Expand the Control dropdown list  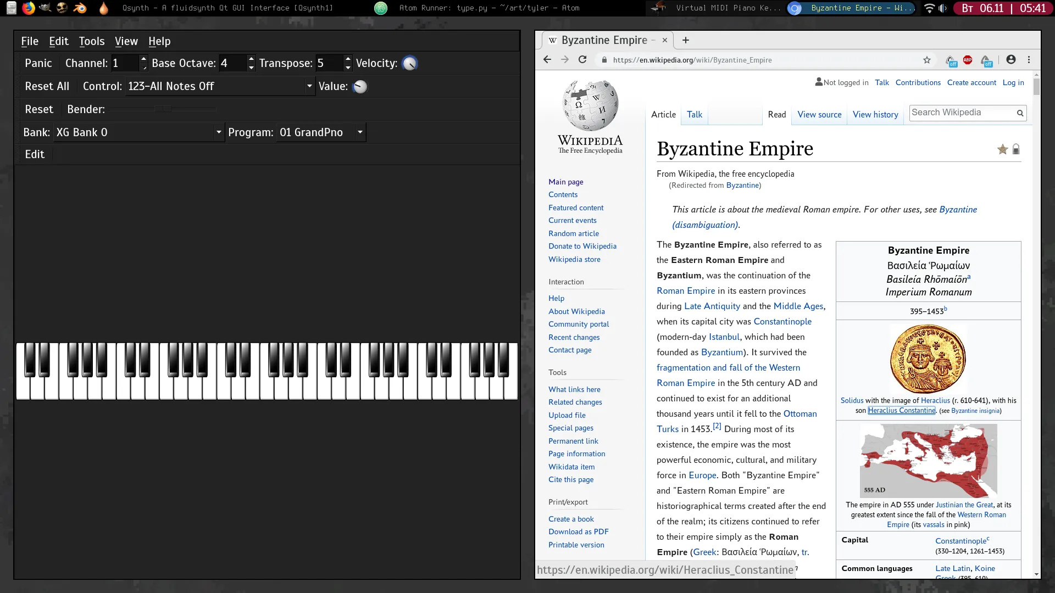click(309, 86)
